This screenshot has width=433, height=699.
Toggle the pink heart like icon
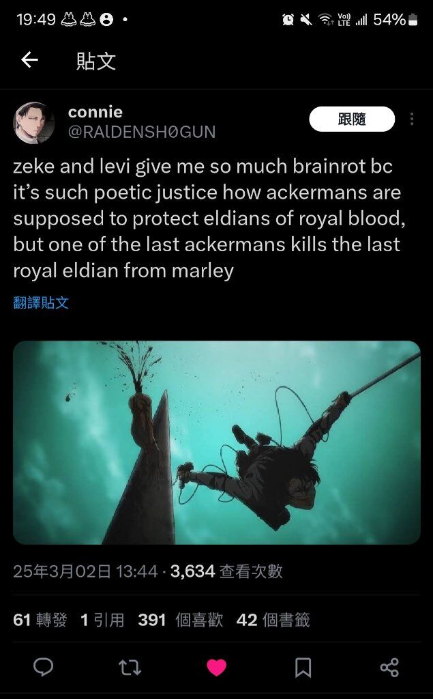(x=217, y=668)
